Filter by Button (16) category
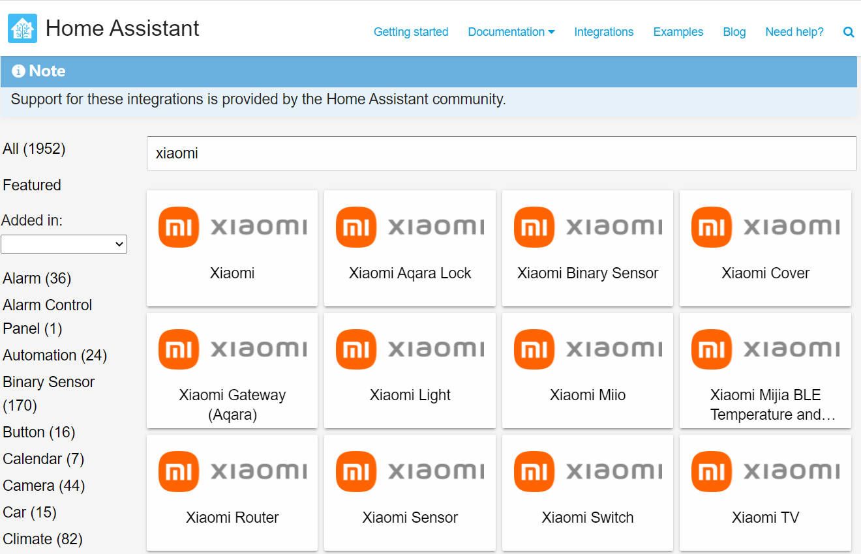Viewport: 861px width, 554px height. click(x=39, y=432)
